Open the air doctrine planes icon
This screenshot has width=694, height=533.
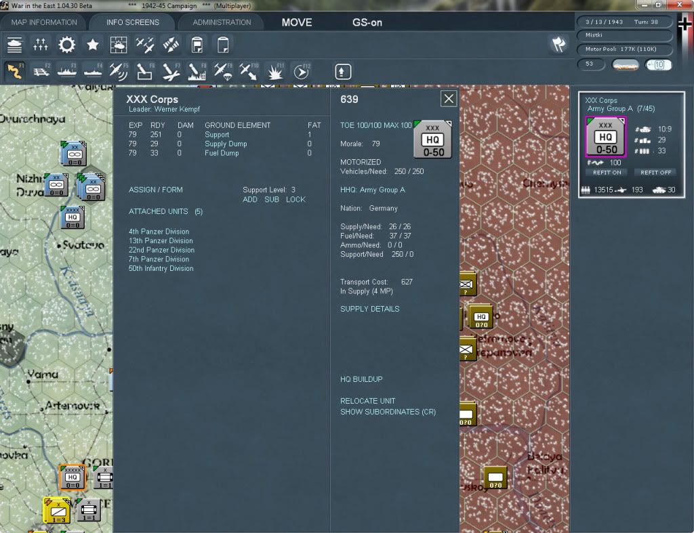(145, 45)
